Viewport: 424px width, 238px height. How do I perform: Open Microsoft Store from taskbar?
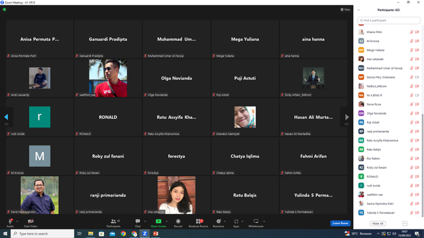tap(101, 233)
